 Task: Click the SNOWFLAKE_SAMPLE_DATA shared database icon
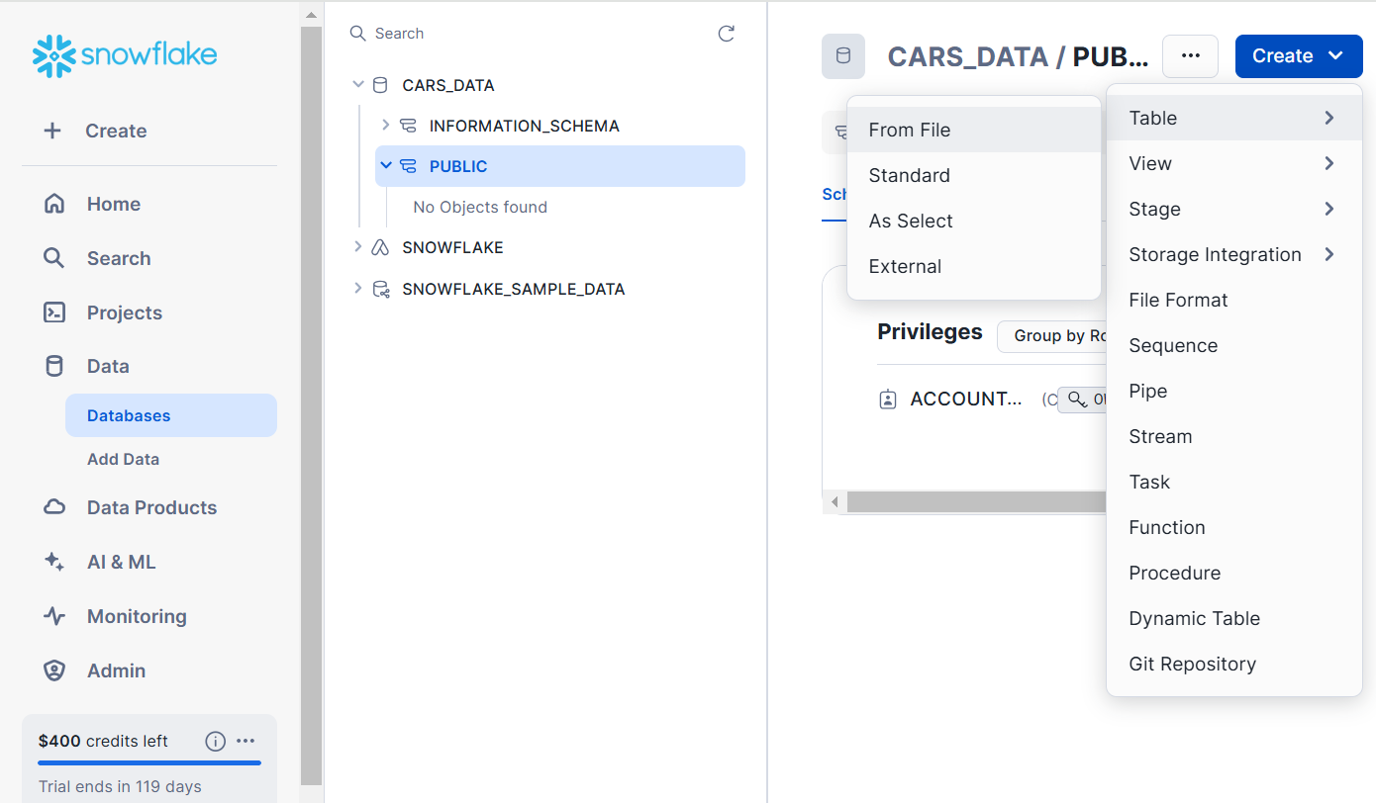[x=380, y=289]
